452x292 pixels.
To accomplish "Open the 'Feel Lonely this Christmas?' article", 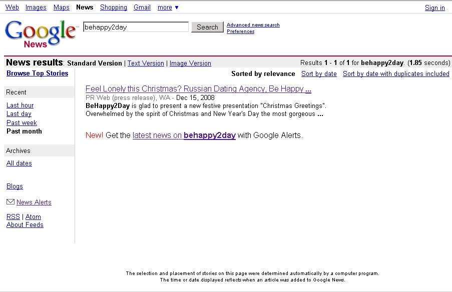I will [x=198, y=89].
